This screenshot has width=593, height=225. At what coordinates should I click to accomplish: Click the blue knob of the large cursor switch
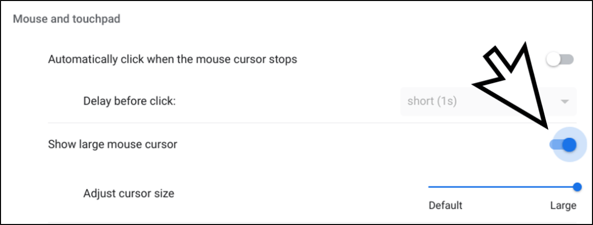(x=569, y=145)
